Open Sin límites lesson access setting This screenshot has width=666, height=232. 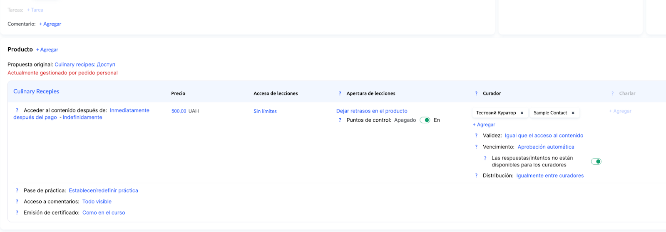pos(265,111)
